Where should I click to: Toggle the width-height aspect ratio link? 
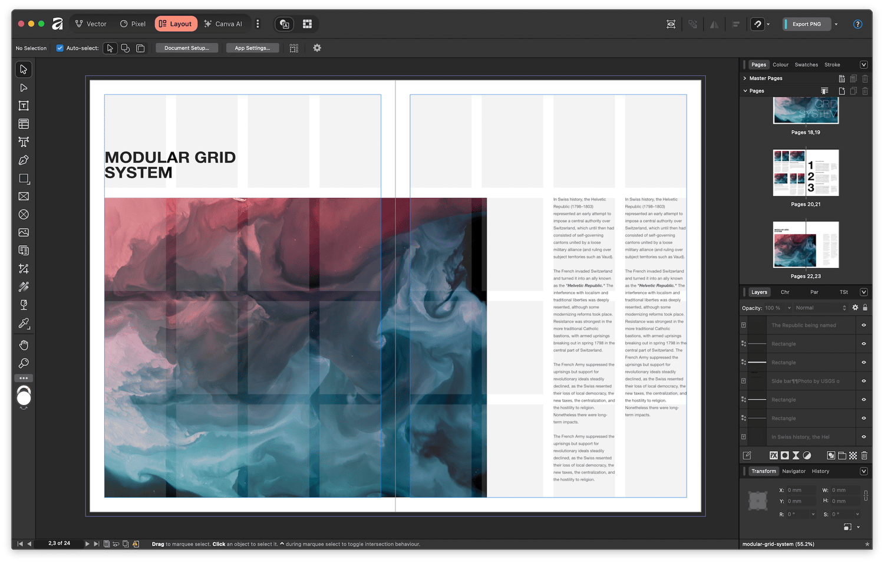(x=865, y=495)
